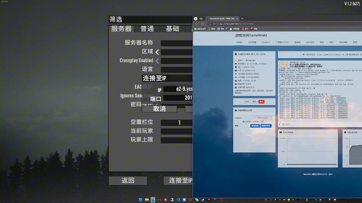Click the browser back arrow
Viewport: 362px width, 203px height.
pyautogui.click(x=196, y=24)
